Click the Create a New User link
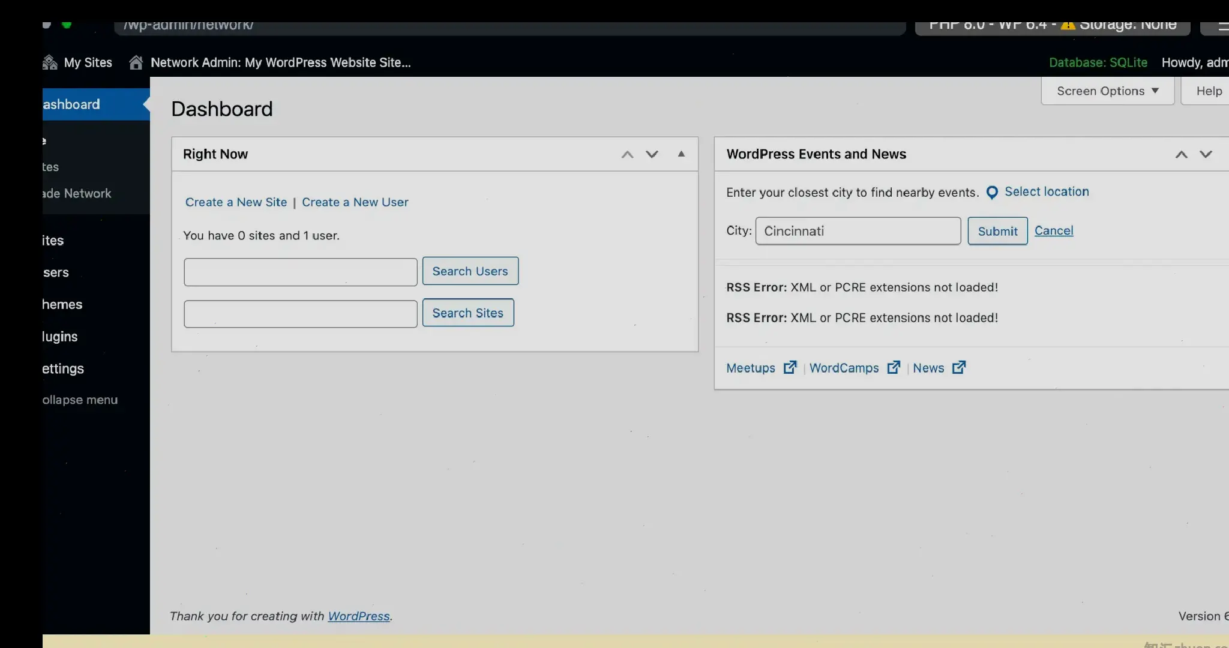The width and height of the screenshot is (1229, 648). [355, 201]
